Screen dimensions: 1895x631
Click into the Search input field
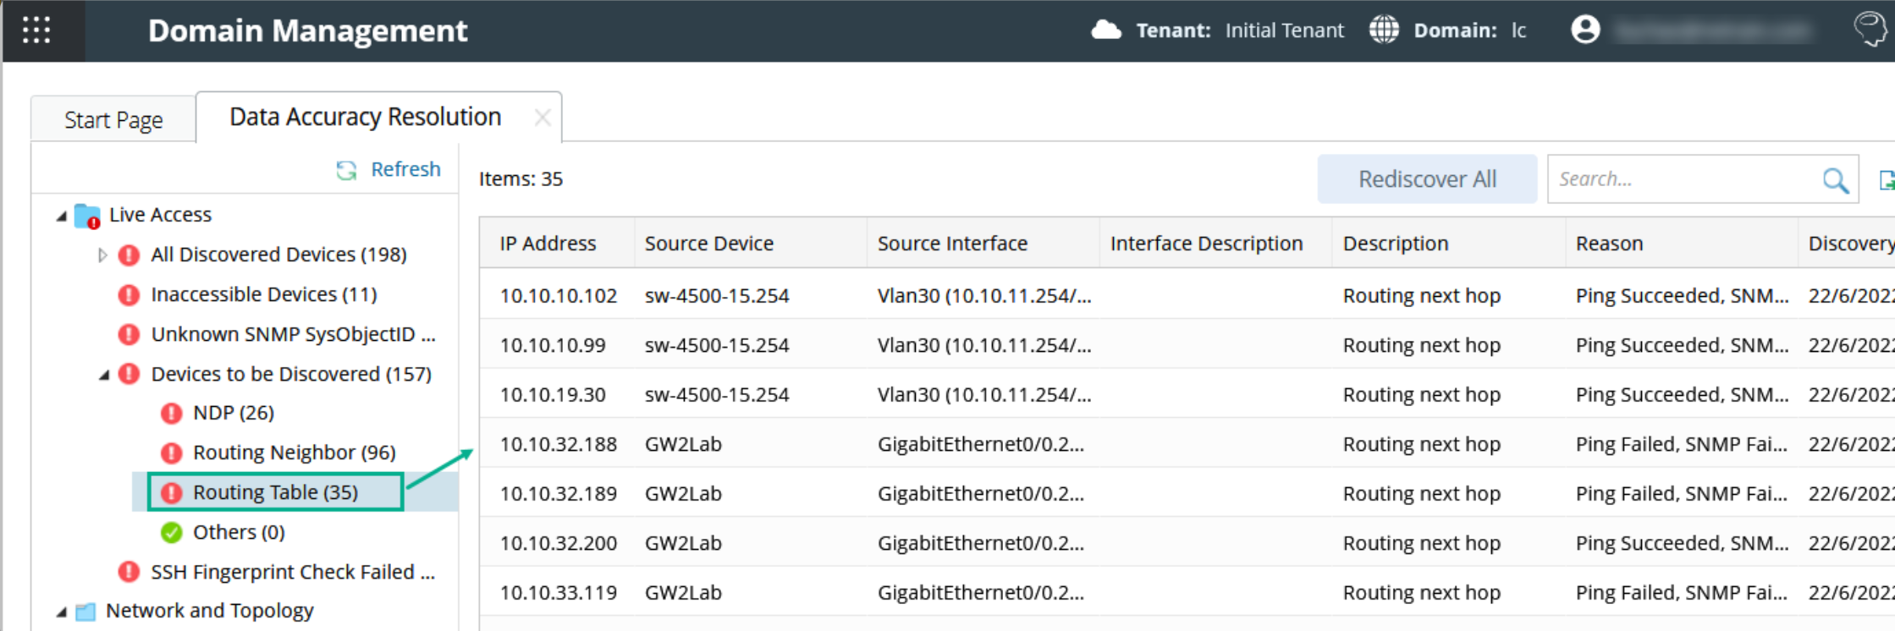(1684, 179)
